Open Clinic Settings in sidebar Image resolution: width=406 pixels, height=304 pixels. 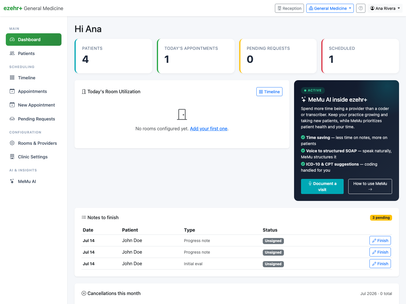[x=34, y=157]
